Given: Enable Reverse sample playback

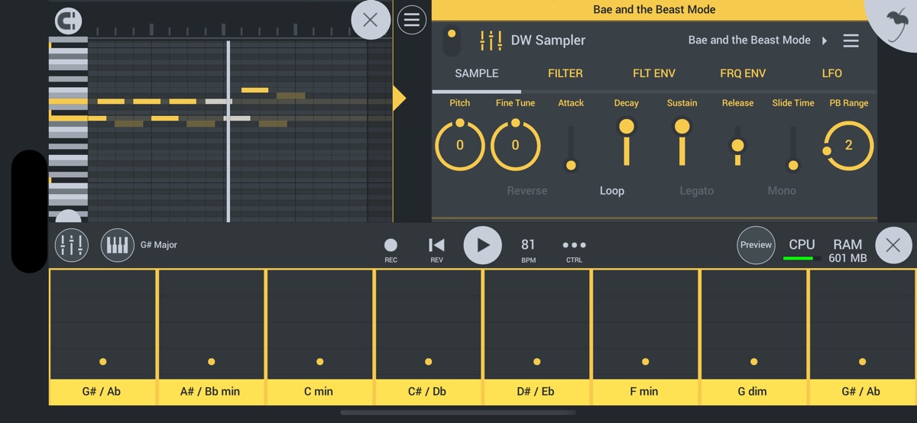Looking at the screenshot, I should point(527,191).
